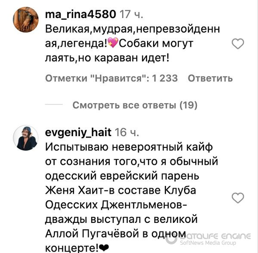
Task: Expand Смотреть все ответы (19)
Action: 135,105
